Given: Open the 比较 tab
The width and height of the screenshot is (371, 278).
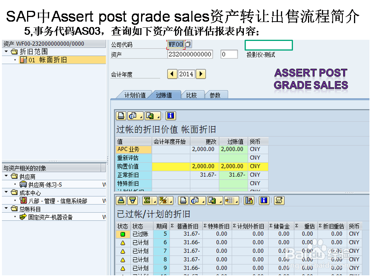Looking at the screenshot, I should tap(191, 95).
